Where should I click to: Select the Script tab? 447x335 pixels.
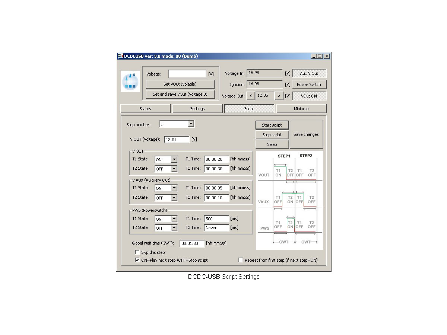pyautogui.click(x=249, y=109)
